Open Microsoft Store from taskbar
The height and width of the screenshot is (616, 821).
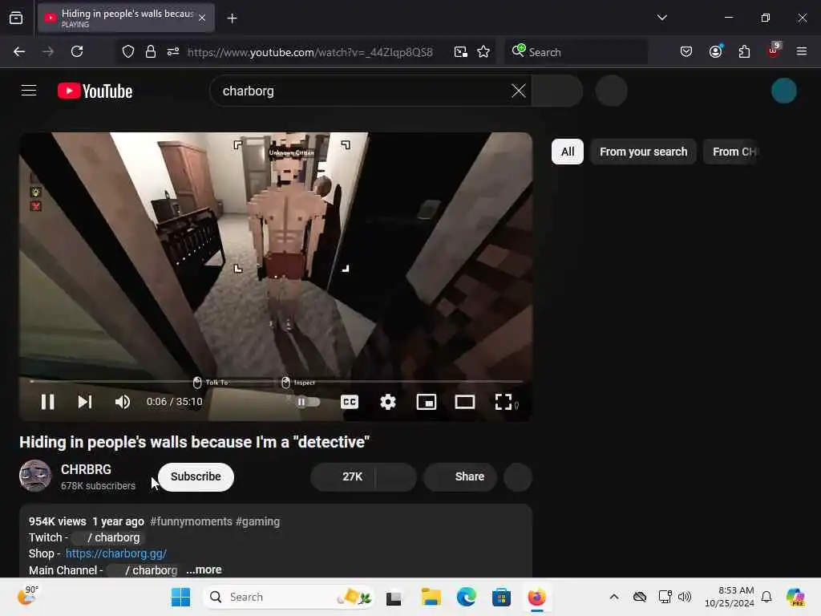(501, 597)
